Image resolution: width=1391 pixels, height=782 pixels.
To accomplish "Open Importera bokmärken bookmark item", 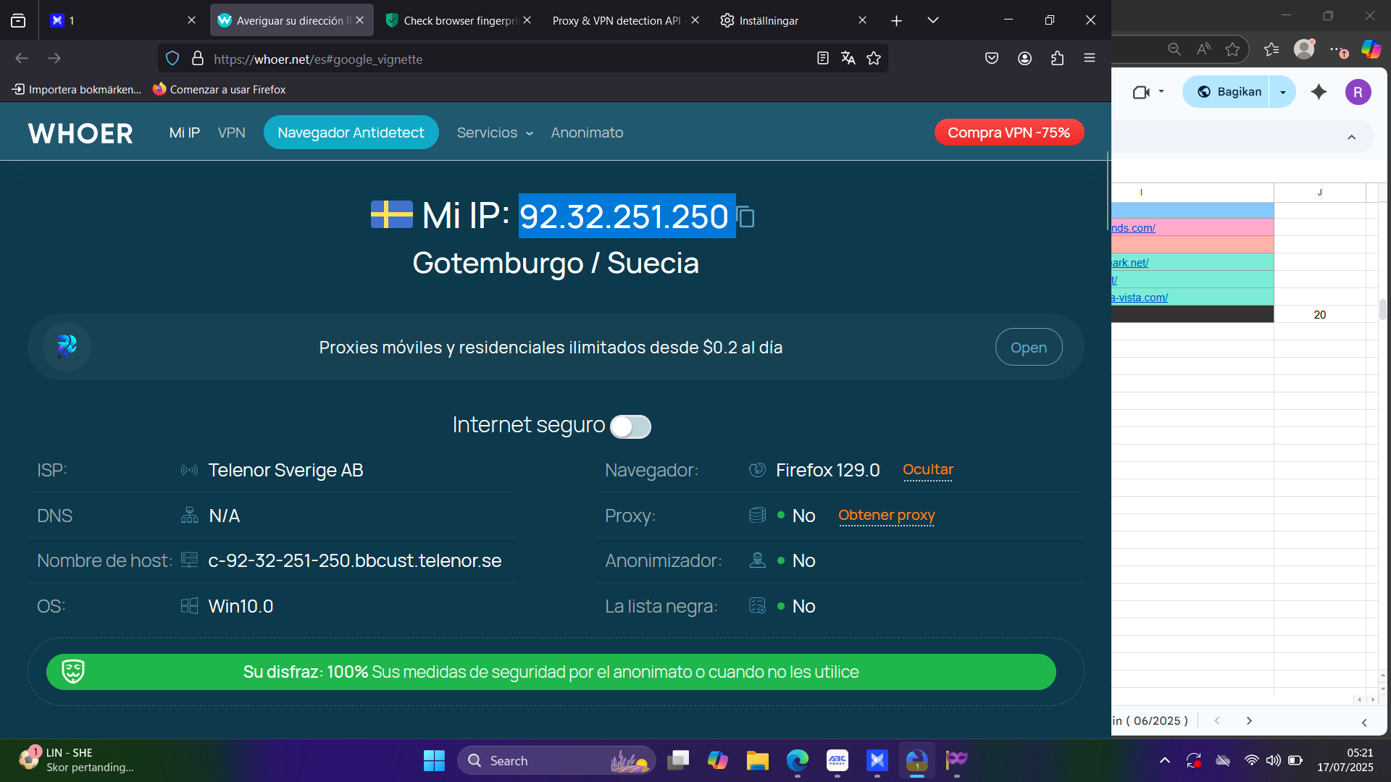I will pos(77,90).
